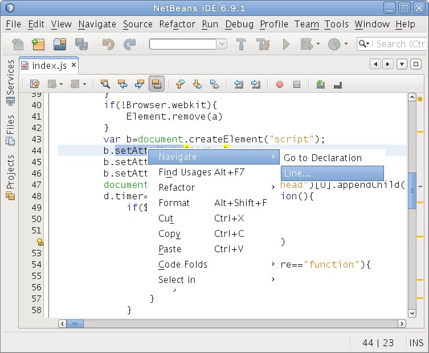
Task: Click Find Previous Occurrence icon
Action: [x=122, y=84]
